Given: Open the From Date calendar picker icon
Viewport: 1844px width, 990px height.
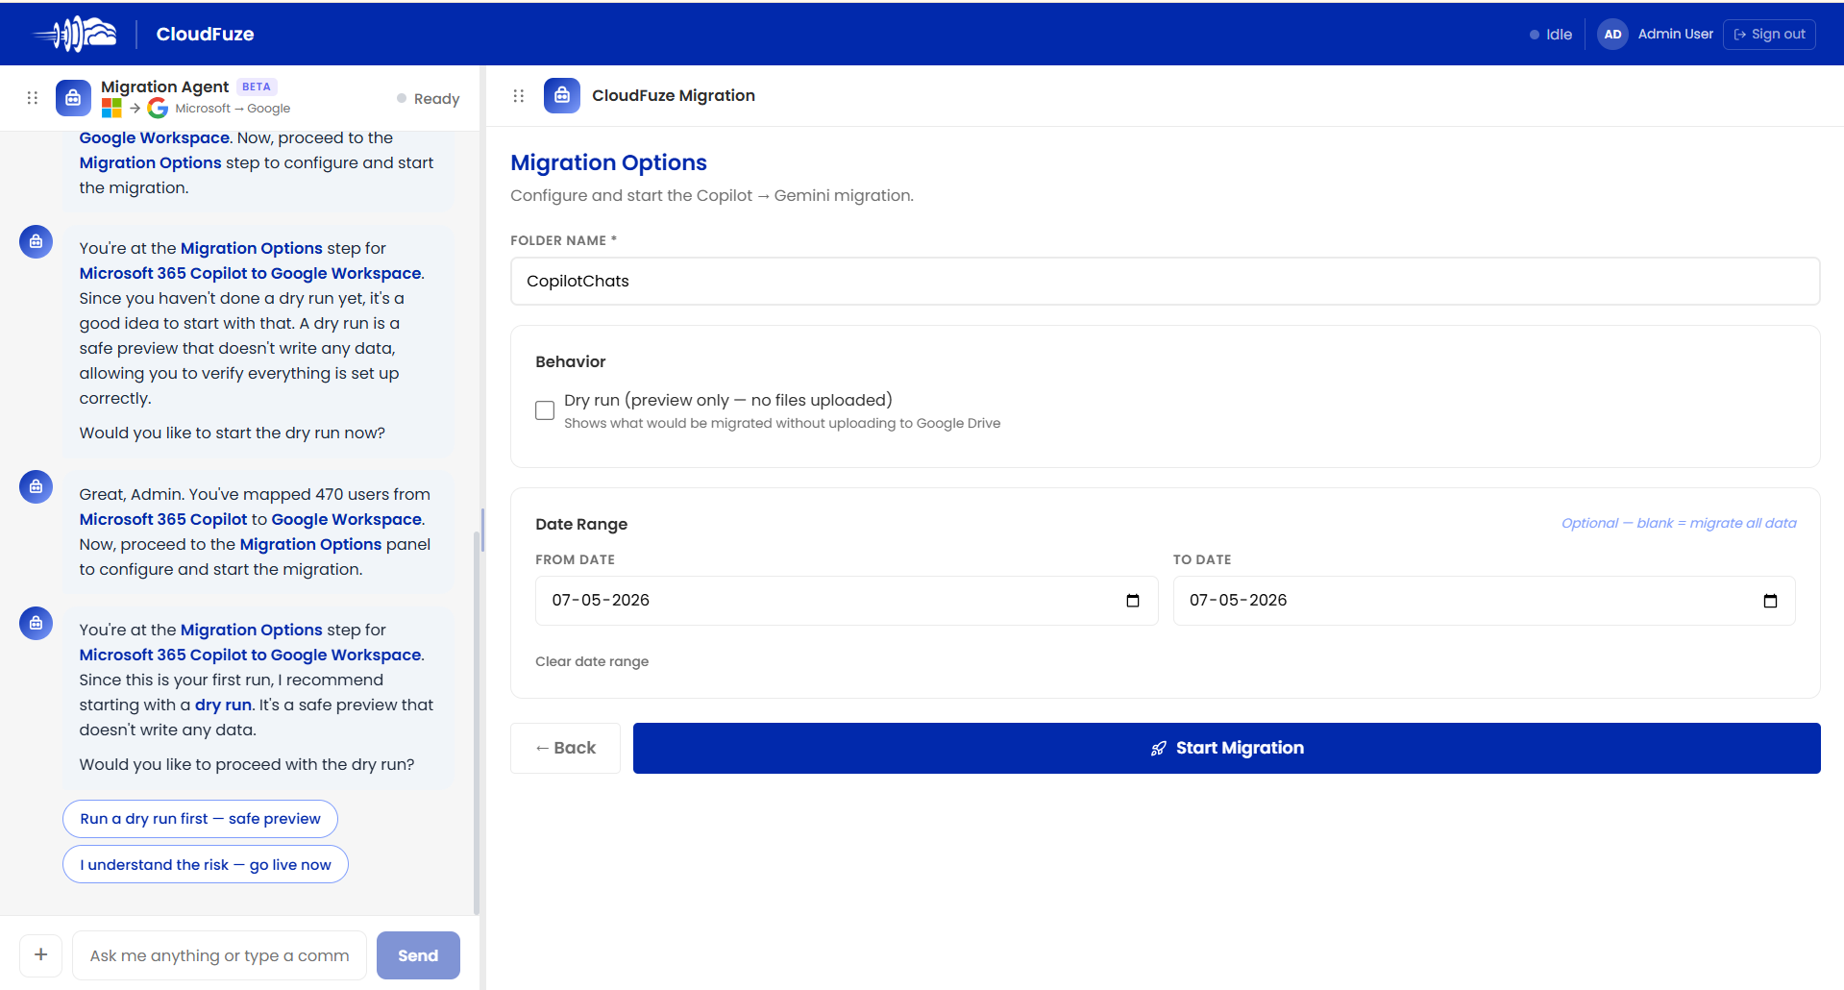Looking at the screenshot, I should pyautogui.click(x=1133, y=601).
